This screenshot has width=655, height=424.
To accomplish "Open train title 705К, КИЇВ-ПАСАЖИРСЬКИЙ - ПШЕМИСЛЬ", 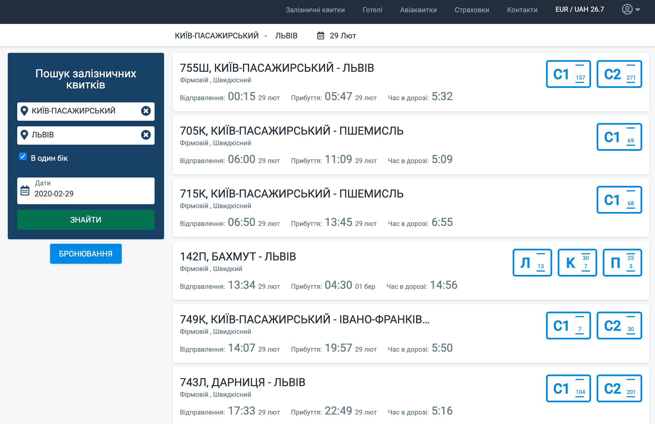I will point(292,131).
